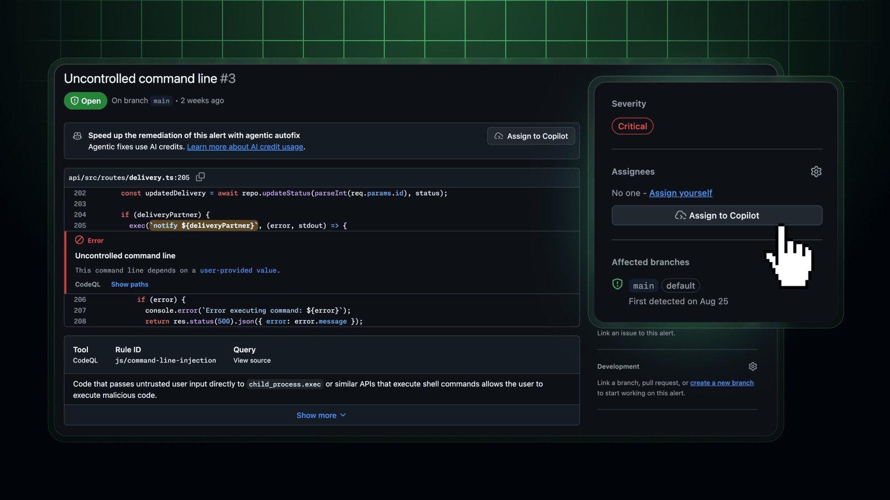
Task: Click code line number 202
Action: (x=80, y=193)
